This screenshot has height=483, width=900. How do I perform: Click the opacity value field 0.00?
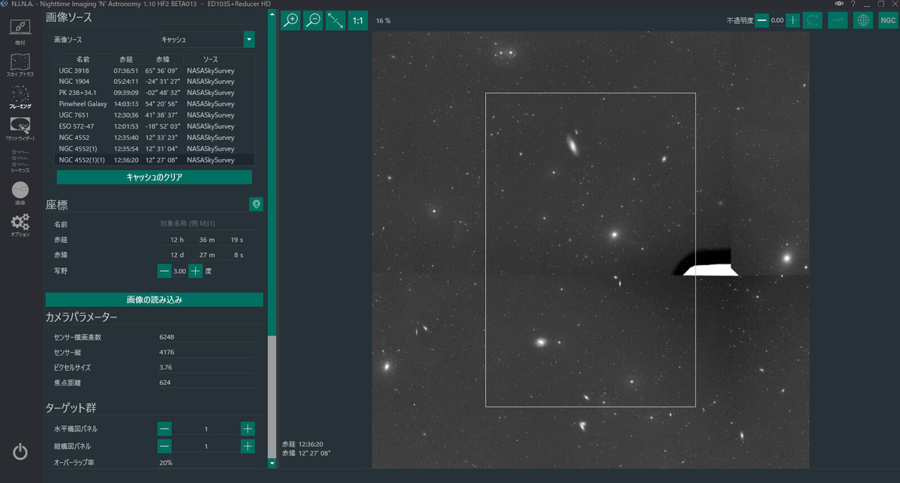[x=777, y=20]
